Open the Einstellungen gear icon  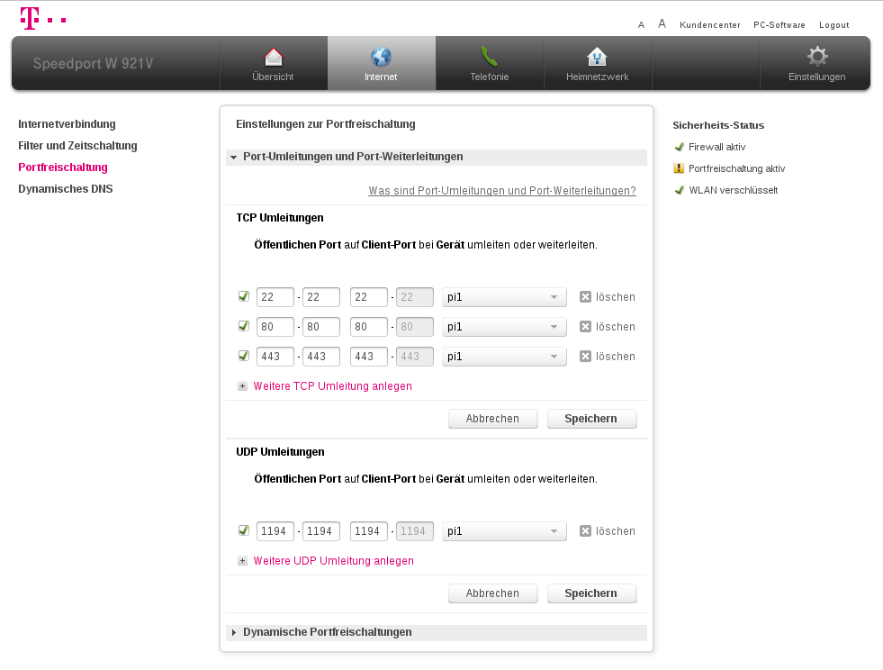(x=816, y=57)
